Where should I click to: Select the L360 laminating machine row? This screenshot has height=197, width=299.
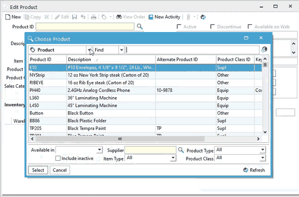[145, 98]
